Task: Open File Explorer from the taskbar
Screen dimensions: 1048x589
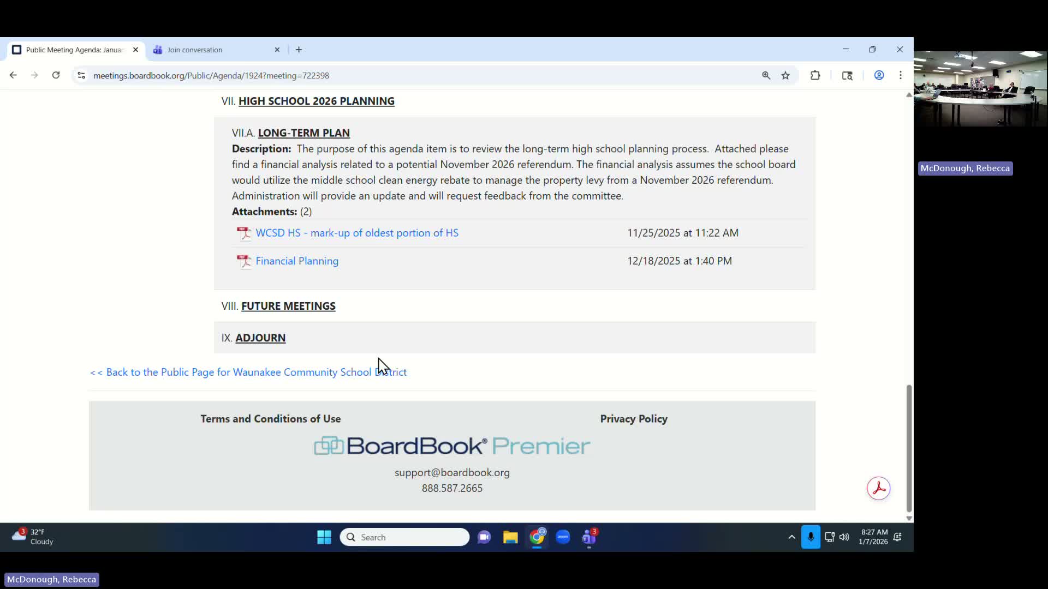Action: [x=510, y=537]
